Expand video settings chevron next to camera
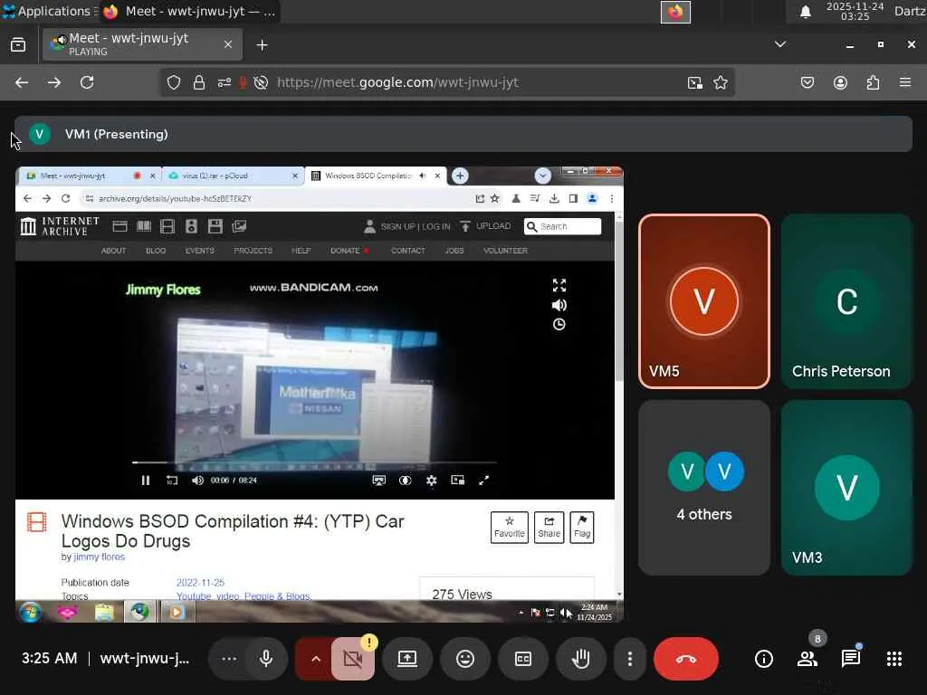This screenshot has height=695, width=927. tap(315, 659)
